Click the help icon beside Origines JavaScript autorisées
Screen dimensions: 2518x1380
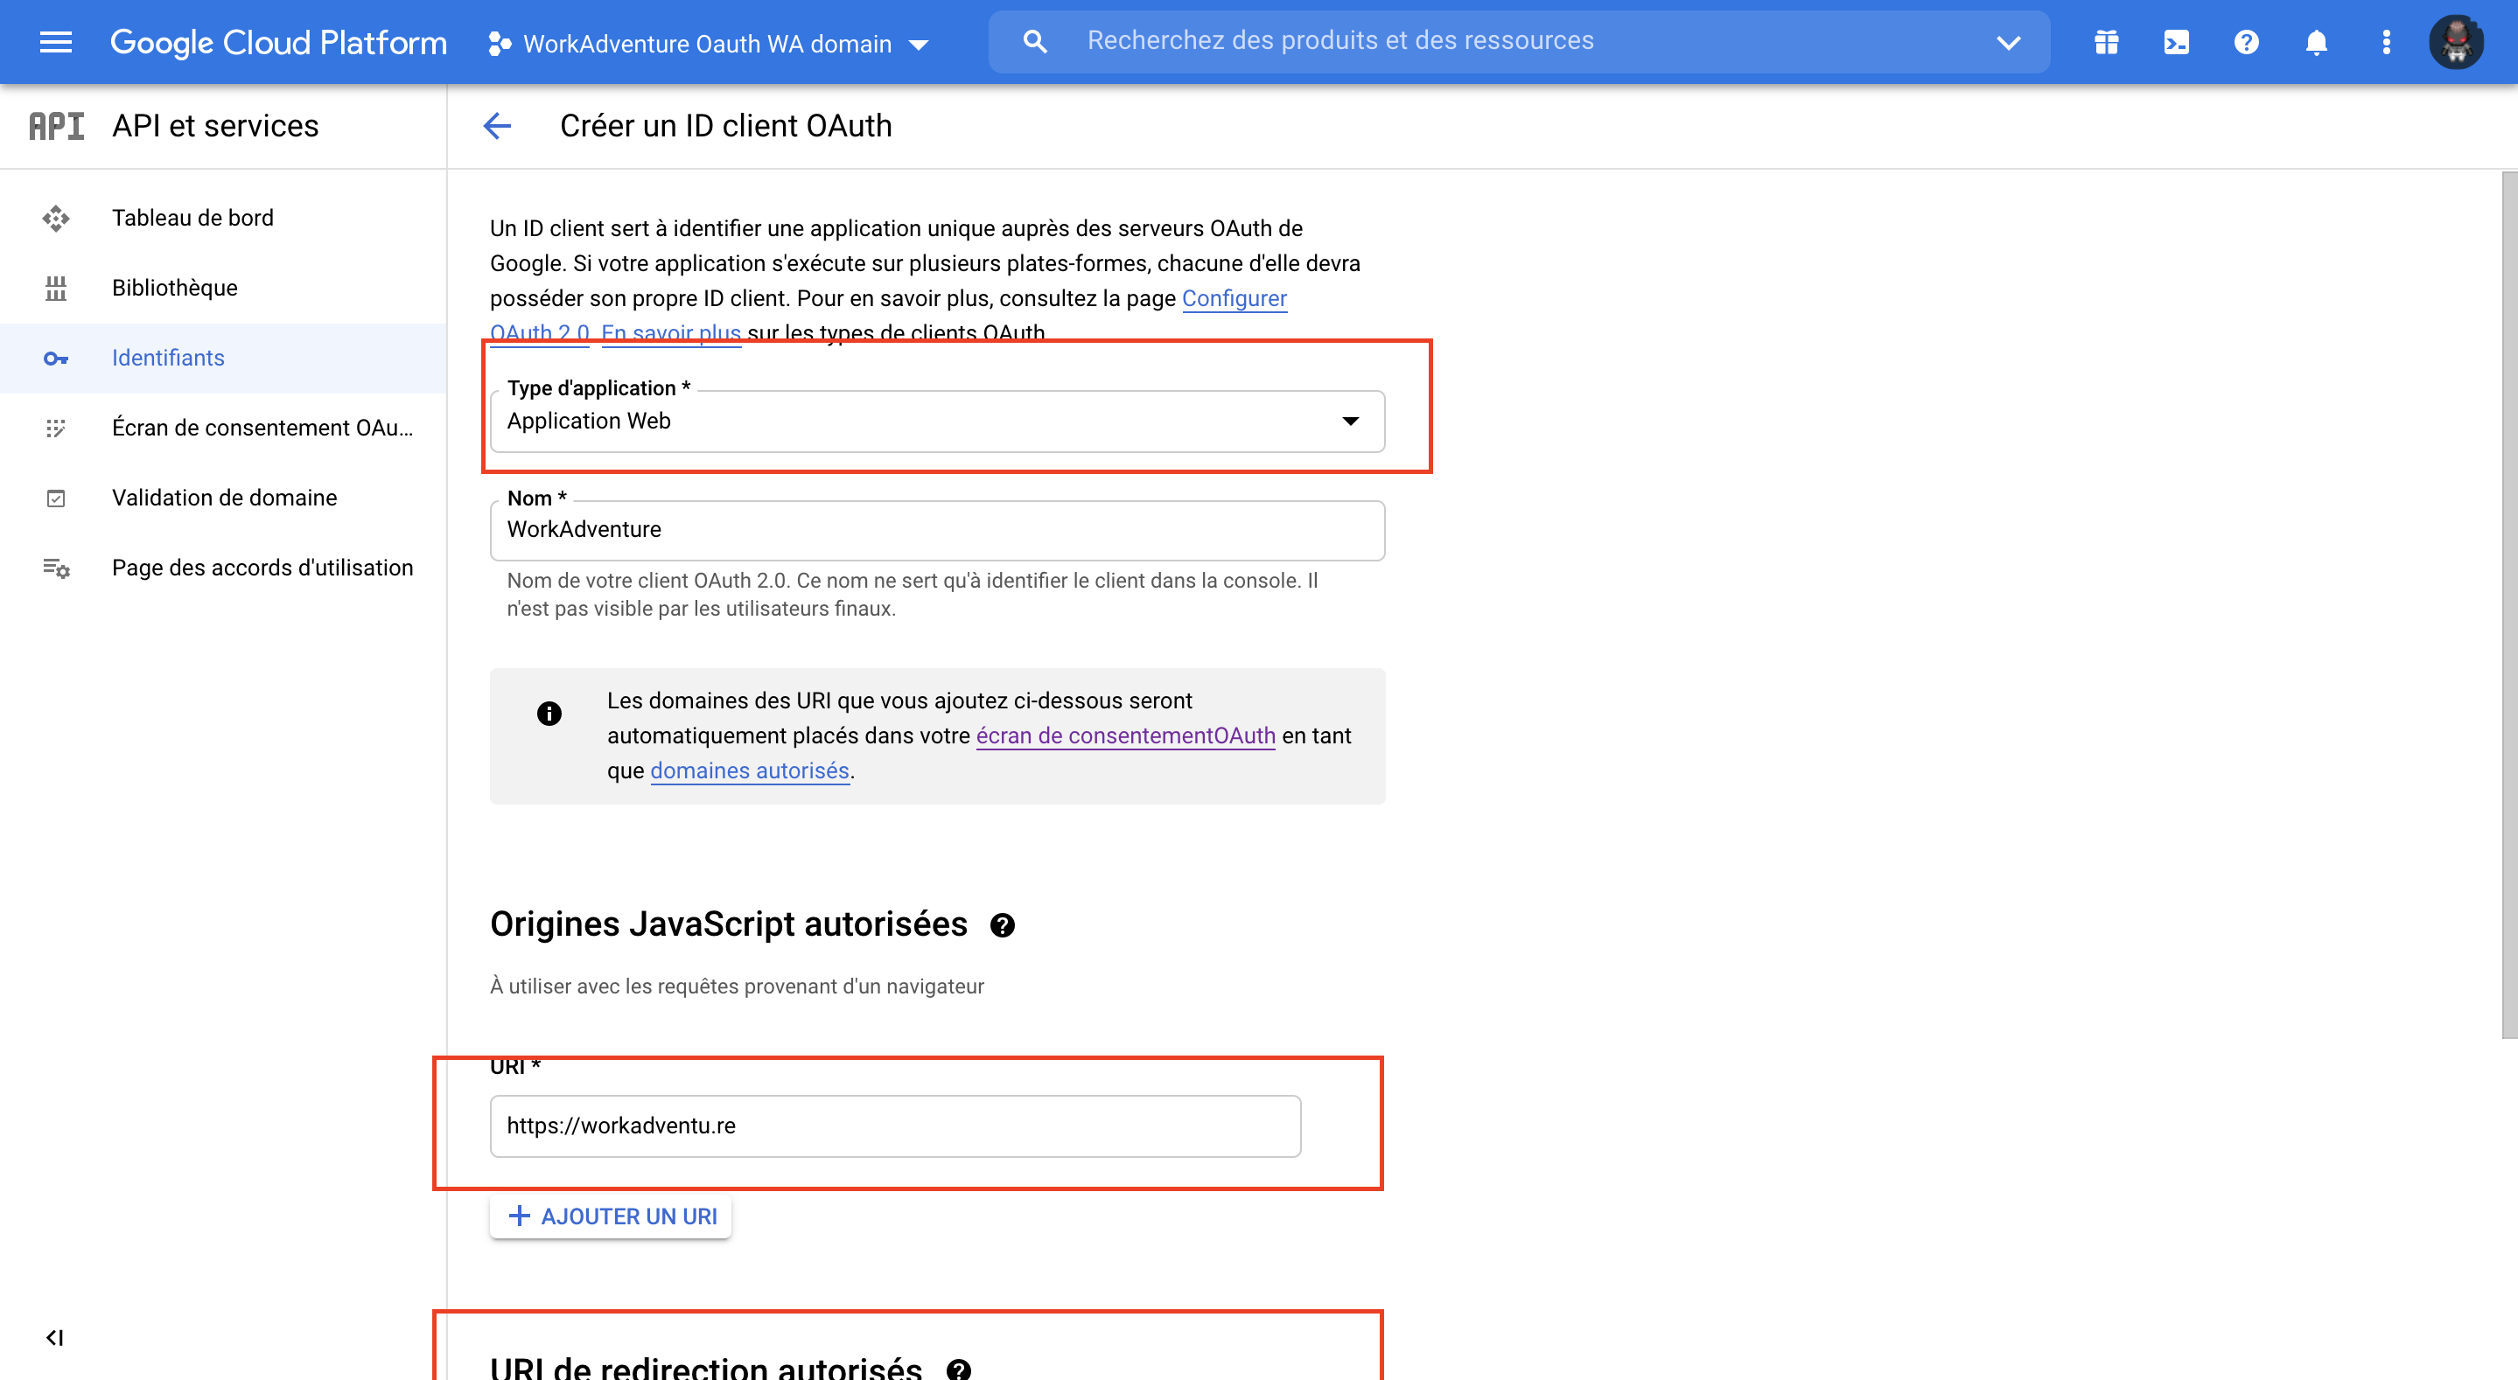pyautogui.click(x=1003, y=924)
